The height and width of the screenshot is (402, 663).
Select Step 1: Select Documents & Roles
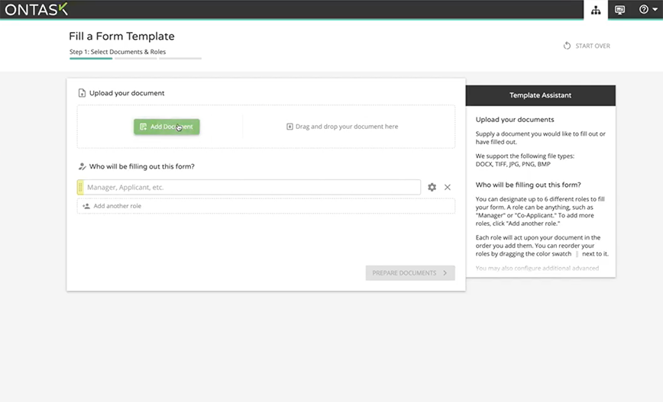click(x=118, y=52)
